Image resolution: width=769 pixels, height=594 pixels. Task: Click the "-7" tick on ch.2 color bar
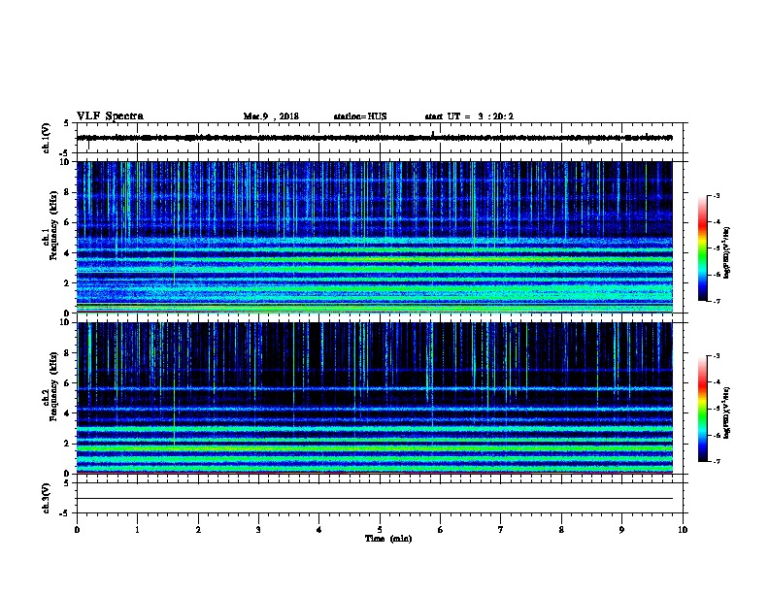[x=716, y=461]
